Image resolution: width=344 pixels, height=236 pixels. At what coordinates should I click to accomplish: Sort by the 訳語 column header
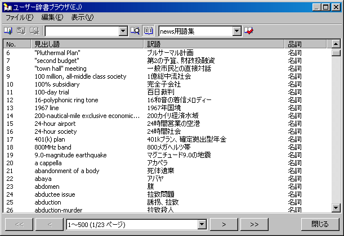tap(214, 44)
